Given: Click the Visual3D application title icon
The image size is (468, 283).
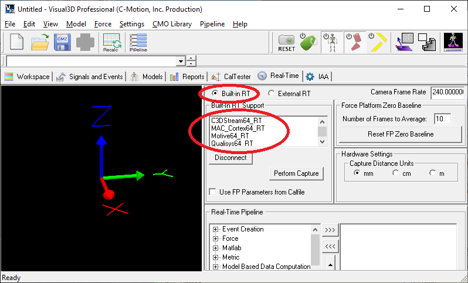Looking at the screenshot, I should click(10, 9).
